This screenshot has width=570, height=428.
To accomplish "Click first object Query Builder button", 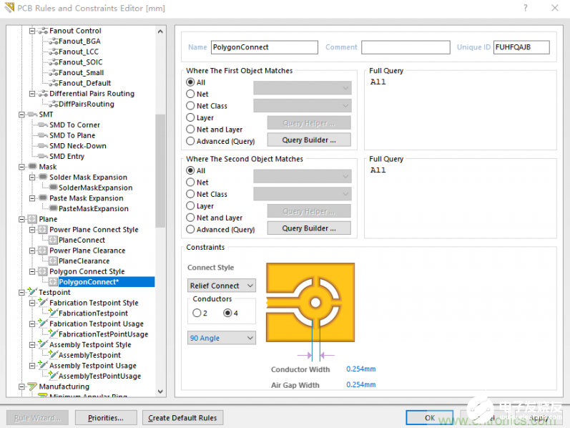I will (309, 140).
